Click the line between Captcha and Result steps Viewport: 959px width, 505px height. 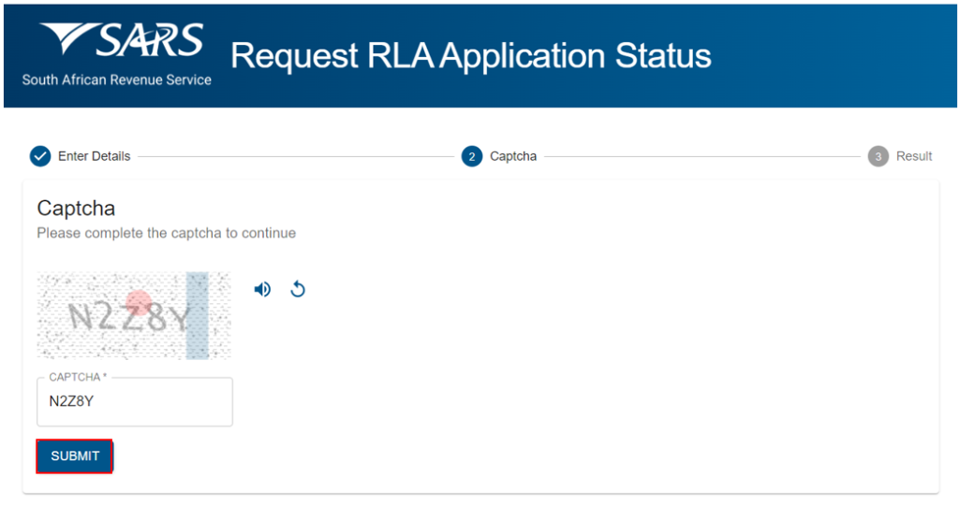[x=702, y=156]
